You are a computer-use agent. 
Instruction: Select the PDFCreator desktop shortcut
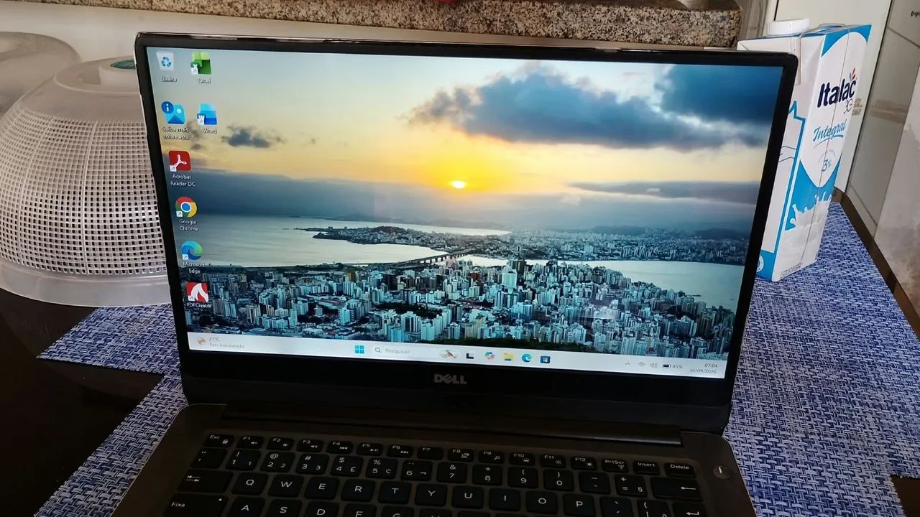click(197, 294)
